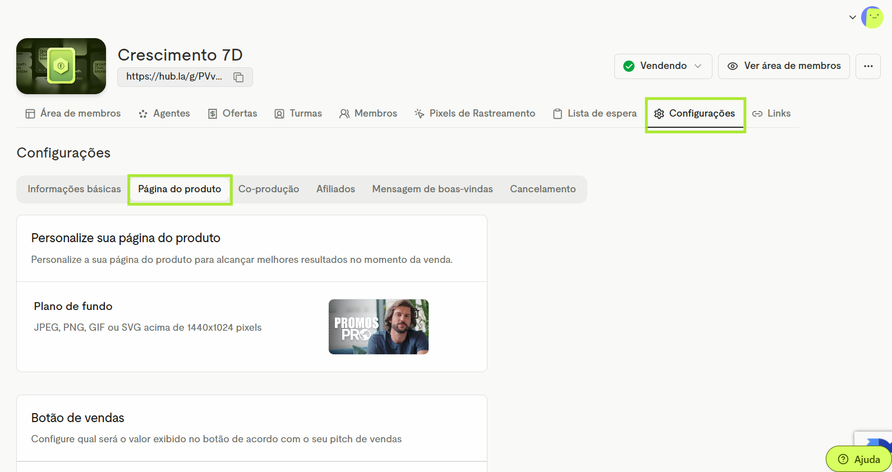Screen dimensions: 892x472
Task: Click the Crescimento 7D product logo
Action: pyautogui.click(x=61, y=66)
